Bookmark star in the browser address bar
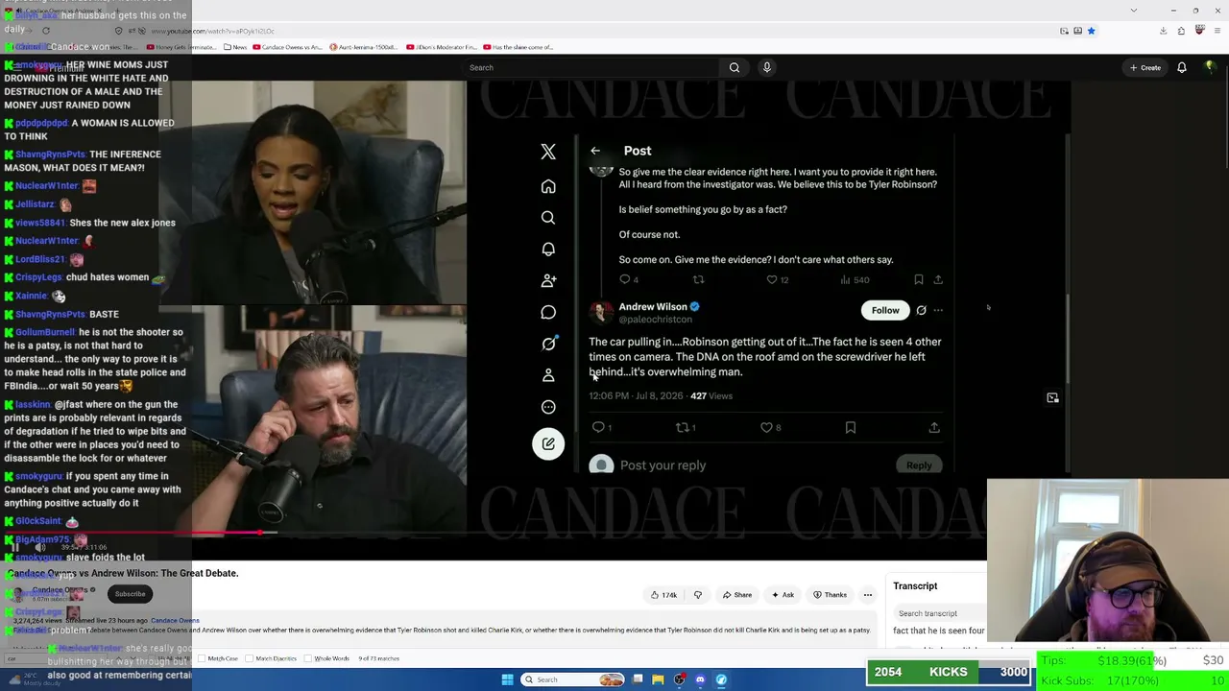 (1091, 31)
